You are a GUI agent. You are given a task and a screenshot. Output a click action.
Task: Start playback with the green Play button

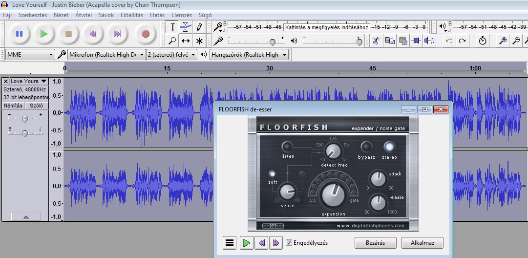pos(44,34)
